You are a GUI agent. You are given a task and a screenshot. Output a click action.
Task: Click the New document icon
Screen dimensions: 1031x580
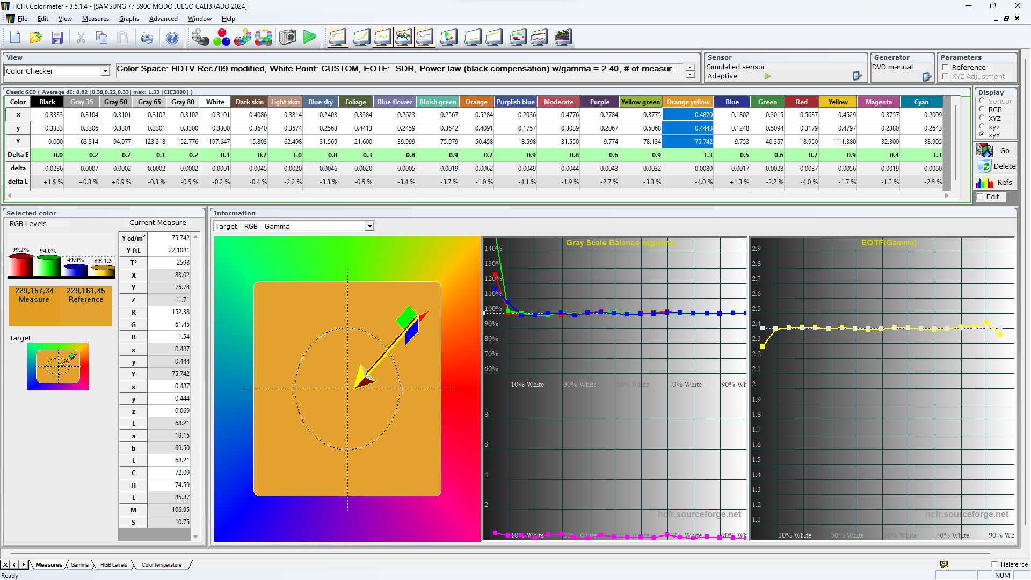click(x=15, y=38)
